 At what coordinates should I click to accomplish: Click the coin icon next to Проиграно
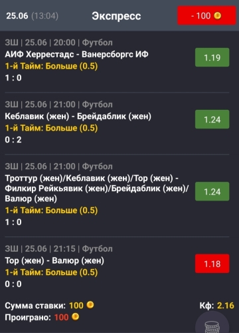75,316
